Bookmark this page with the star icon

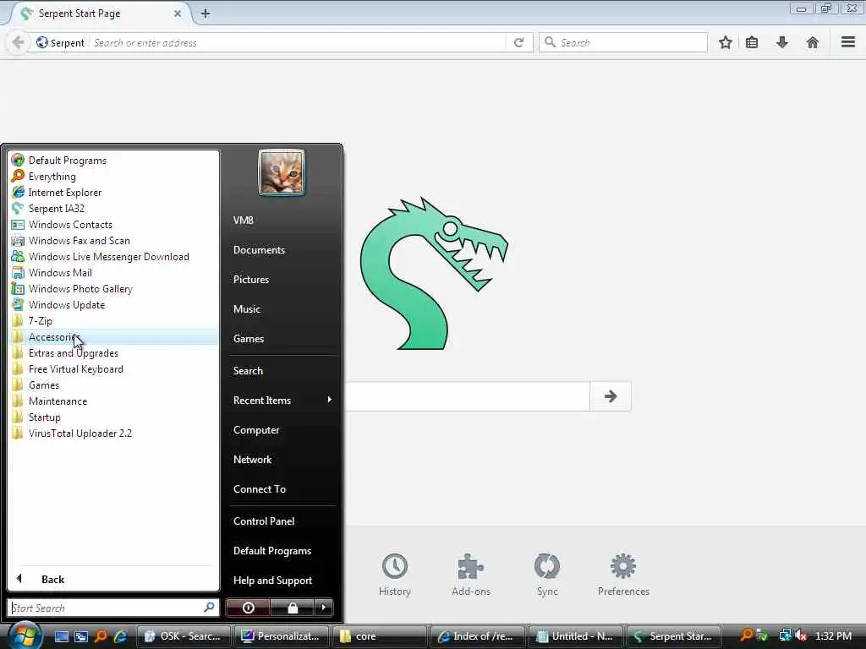[x=725, y=42]
